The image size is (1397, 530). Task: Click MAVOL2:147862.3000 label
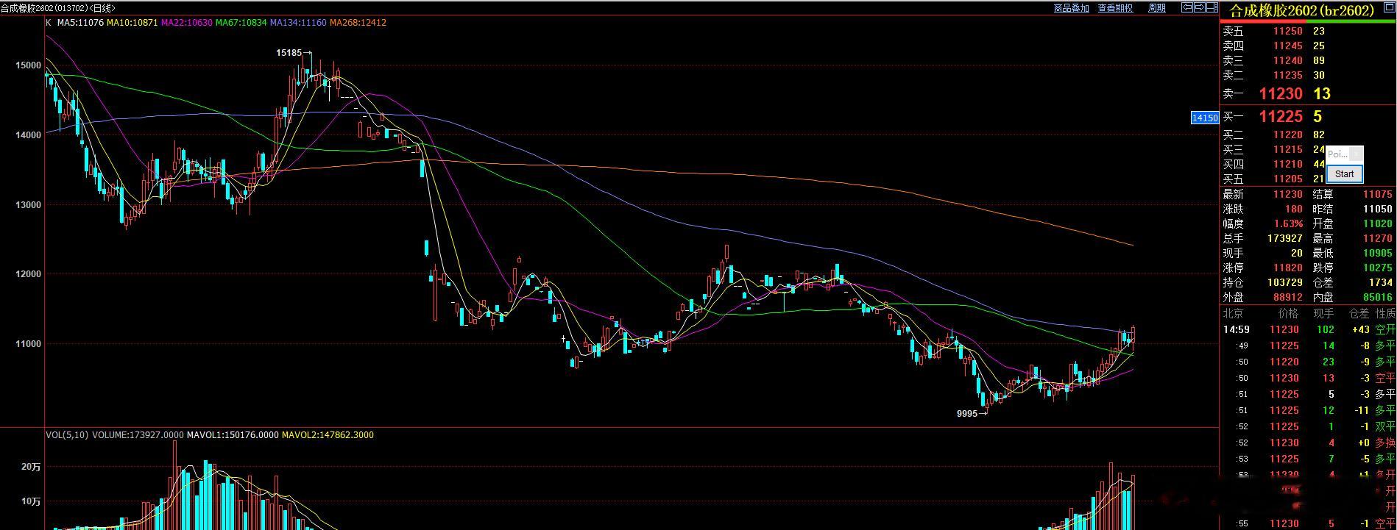coord(326,435)
